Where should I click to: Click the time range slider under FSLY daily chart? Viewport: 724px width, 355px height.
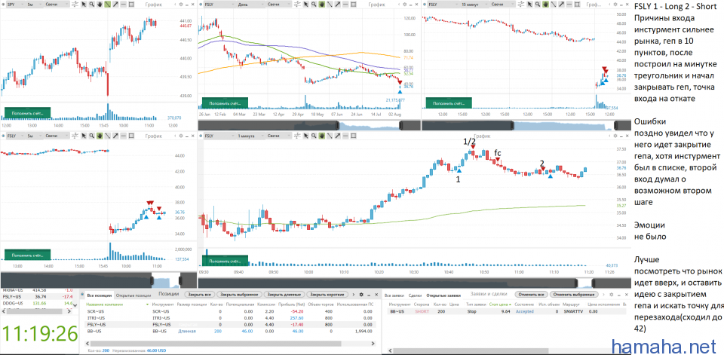[309, 126]
